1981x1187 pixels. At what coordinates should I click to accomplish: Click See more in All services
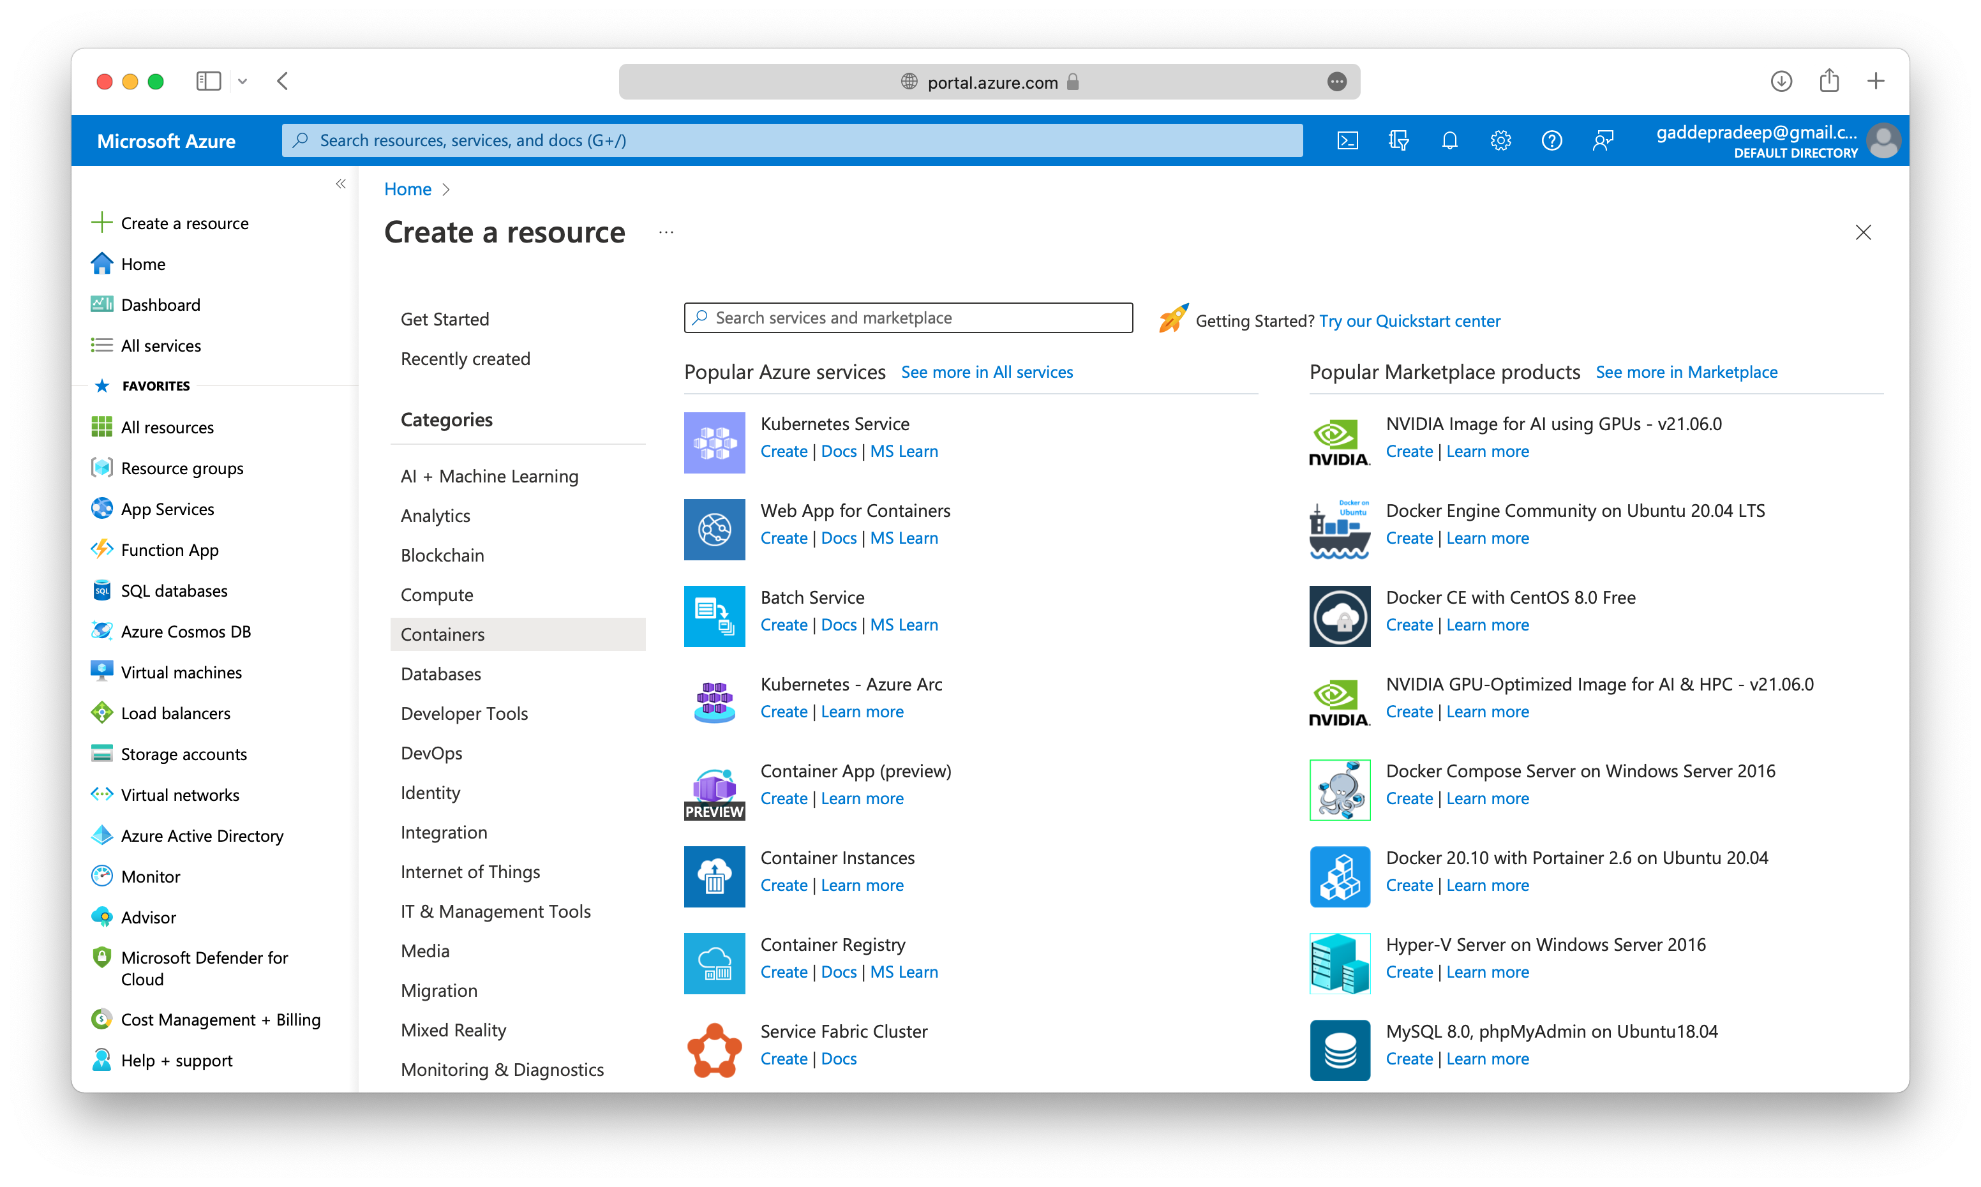(986, 372)
